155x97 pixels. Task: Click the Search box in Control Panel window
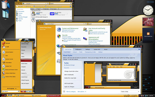(x=99, y=24)
